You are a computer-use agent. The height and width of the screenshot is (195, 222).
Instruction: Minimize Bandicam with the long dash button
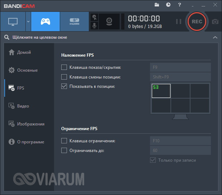(x=203, y=6)
